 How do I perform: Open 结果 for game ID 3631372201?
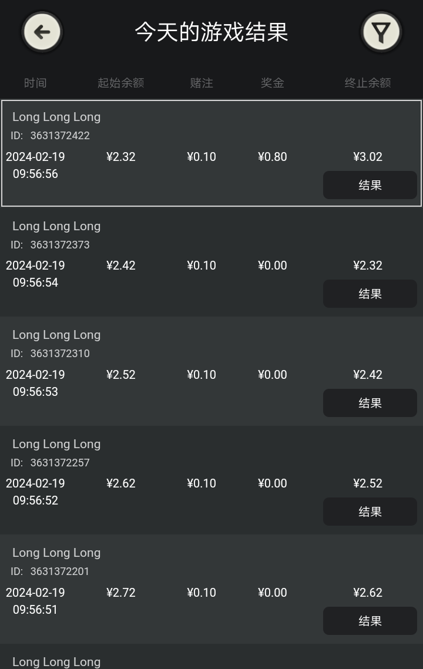click(x=370, y=621)
